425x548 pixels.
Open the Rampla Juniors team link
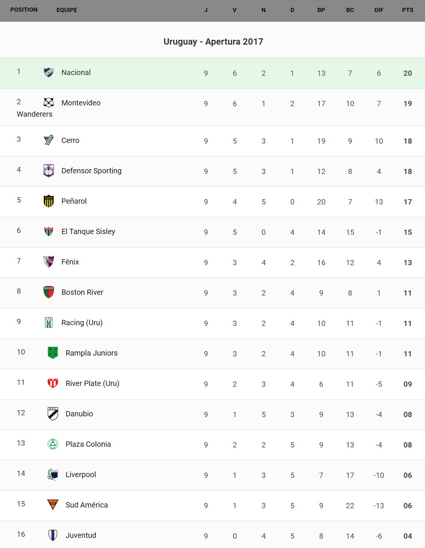91,353
